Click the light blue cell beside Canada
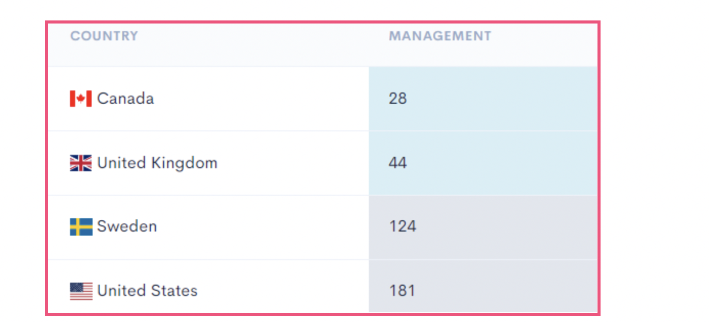The height and width of the screenshot is (322, 709). point(483,99)
